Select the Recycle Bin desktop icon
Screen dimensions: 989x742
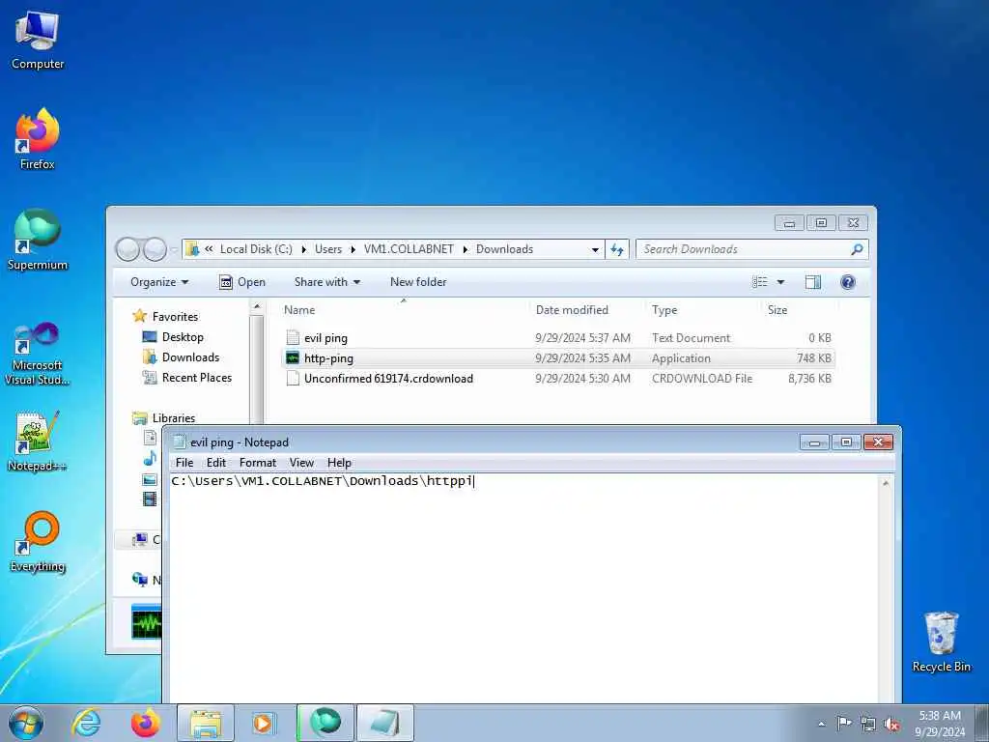coord(941,642)
